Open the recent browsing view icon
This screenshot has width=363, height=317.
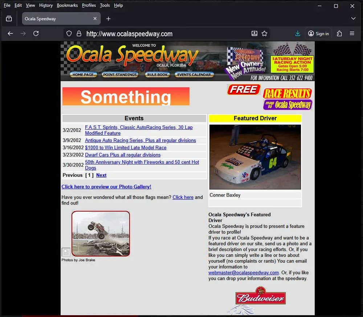pos(9,19)
